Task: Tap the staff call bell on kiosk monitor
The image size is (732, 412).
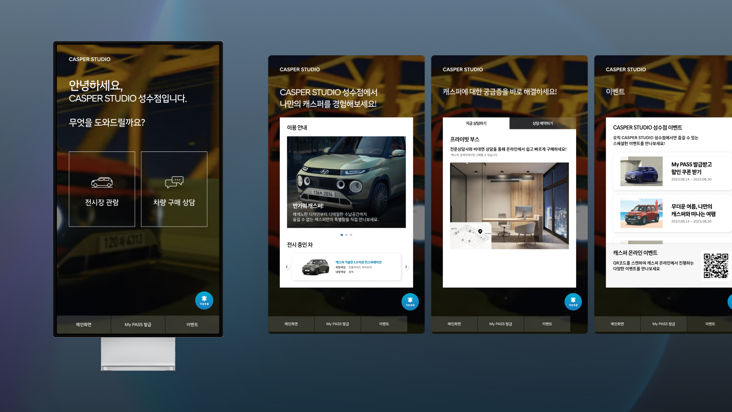Action: (x=204, y=300)
